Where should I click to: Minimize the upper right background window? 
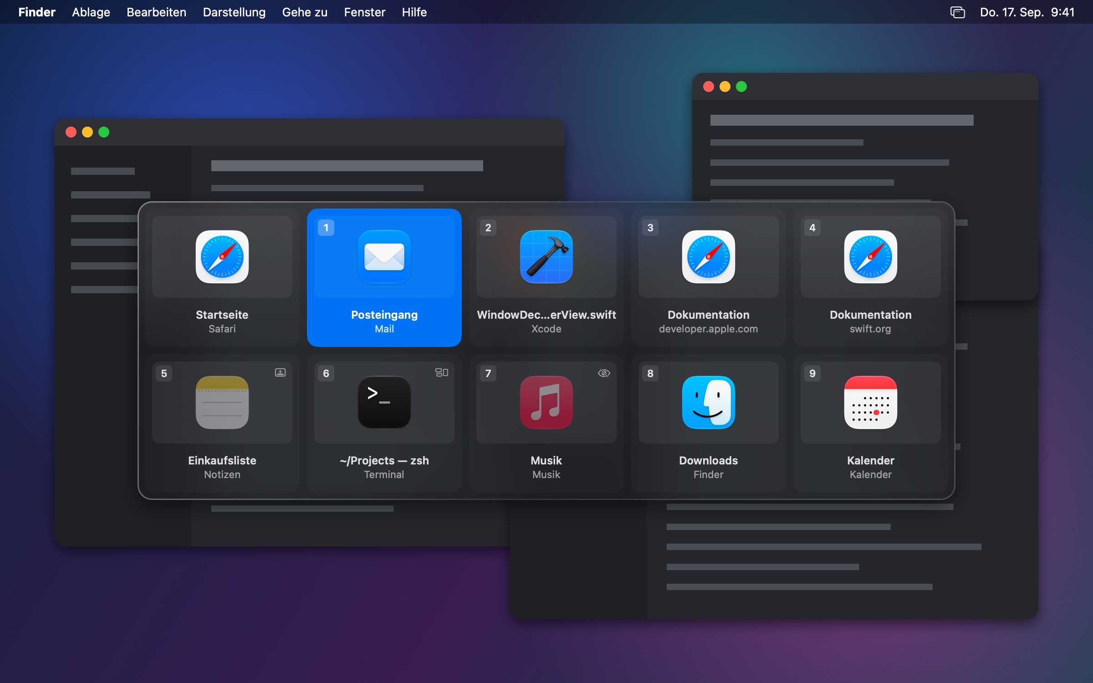click(725, 87)
